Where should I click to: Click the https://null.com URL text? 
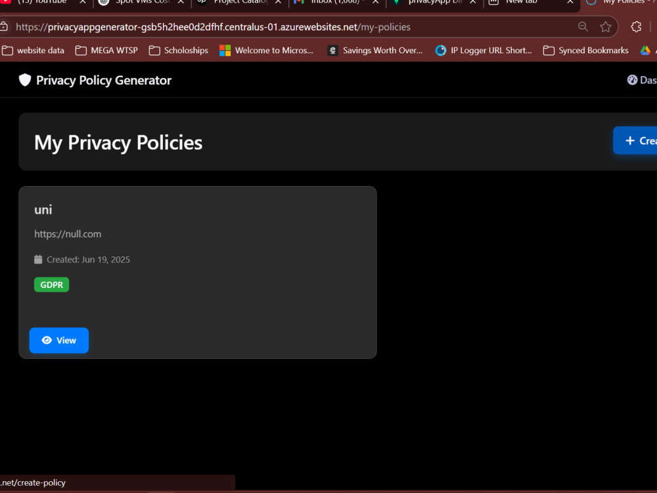(68, 234)
